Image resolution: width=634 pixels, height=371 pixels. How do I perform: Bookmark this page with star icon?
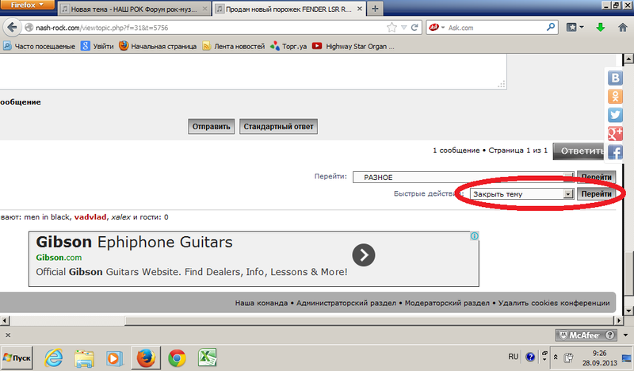(391, 28)
